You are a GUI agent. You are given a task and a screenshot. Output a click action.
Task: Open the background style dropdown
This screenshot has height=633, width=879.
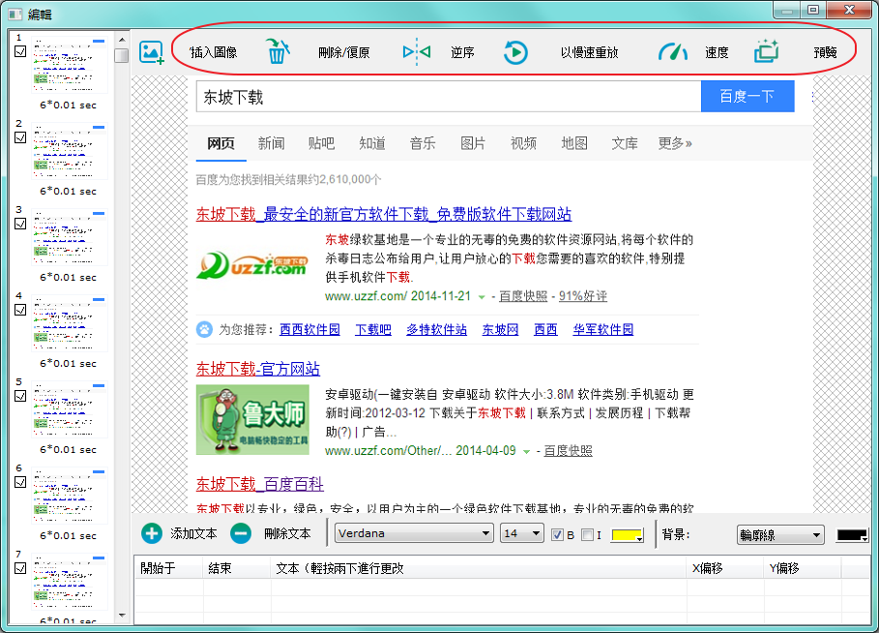click(779, 534)
